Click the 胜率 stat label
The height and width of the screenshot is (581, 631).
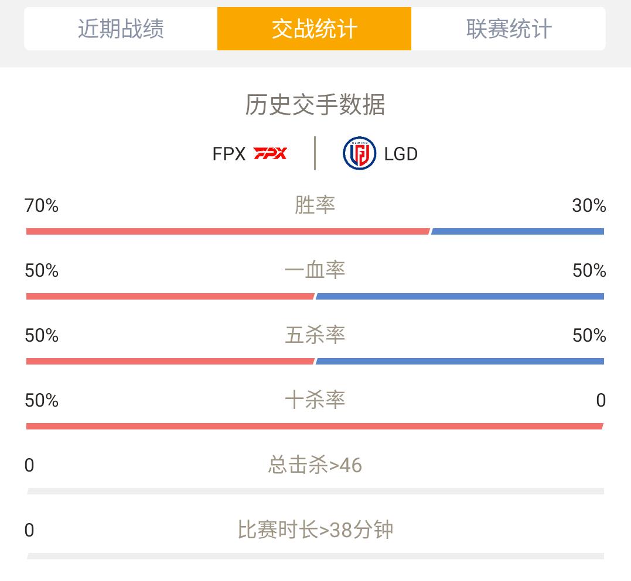coord(315,205)
